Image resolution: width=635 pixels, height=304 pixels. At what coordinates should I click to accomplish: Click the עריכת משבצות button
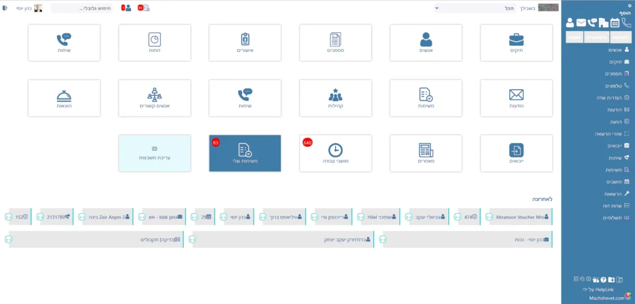click(x=154, y=153)
